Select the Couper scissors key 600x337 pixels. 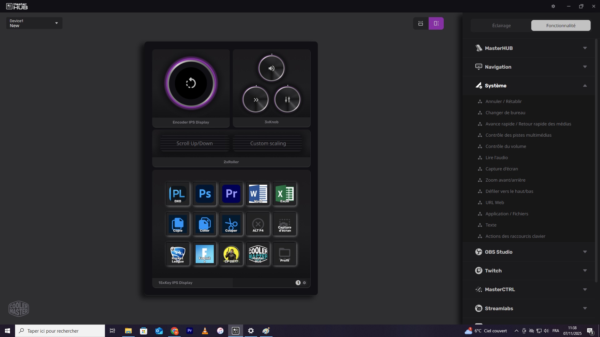pyautogui.click(x=231, y=224)
